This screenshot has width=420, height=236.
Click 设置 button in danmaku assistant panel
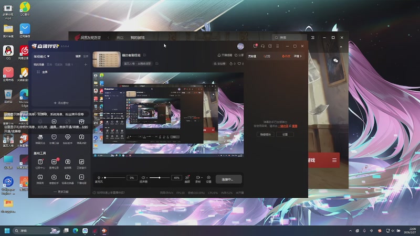click(x=285, y=134)
